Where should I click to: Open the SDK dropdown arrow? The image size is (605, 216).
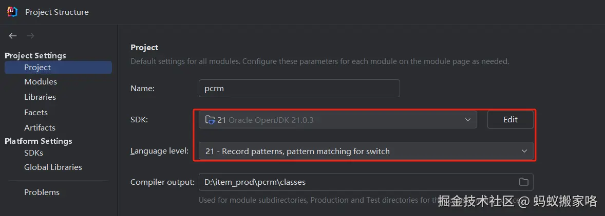(467, 120)
